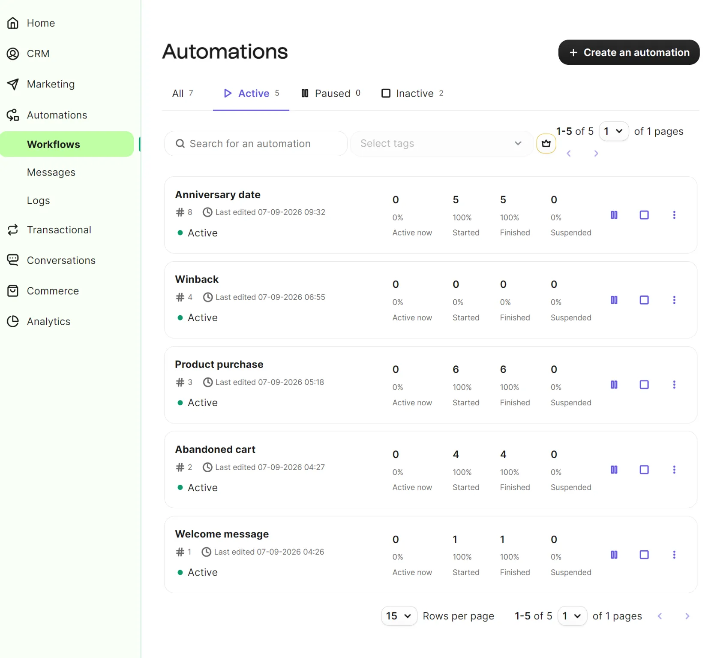This screenshot has width=711, height=658.
Task: Open the Transactional section
Action: point(49,230)
